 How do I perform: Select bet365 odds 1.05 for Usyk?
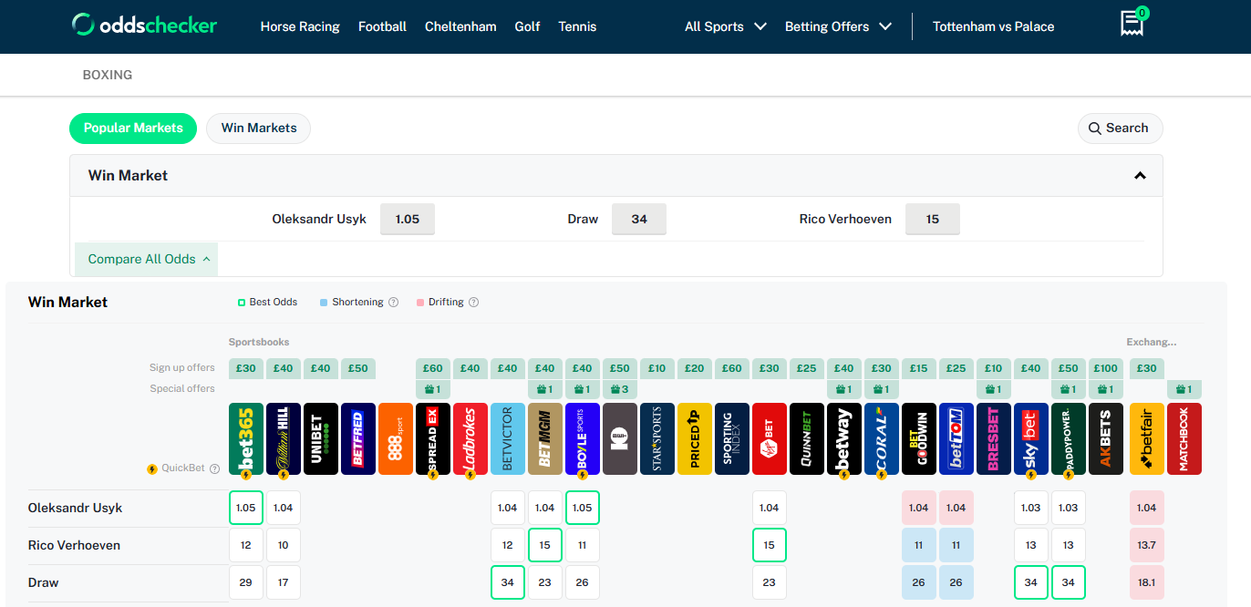245,508
